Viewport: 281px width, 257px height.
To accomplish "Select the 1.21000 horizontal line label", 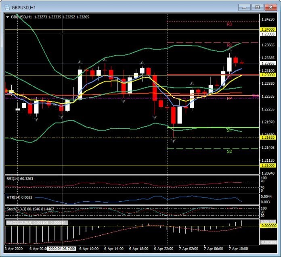I will (x=268, y=165).
